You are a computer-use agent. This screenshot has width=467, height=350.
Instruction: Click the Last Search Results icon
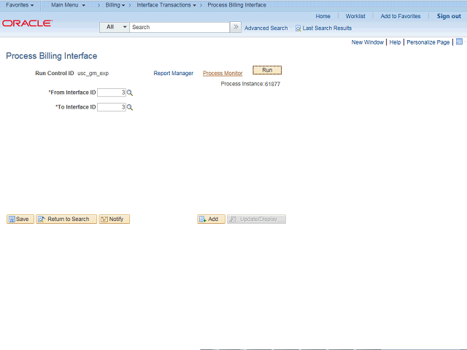coord(298,28)
